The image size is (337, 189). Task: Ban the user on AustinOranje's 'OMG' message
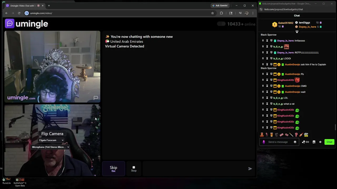click(271, 86)
